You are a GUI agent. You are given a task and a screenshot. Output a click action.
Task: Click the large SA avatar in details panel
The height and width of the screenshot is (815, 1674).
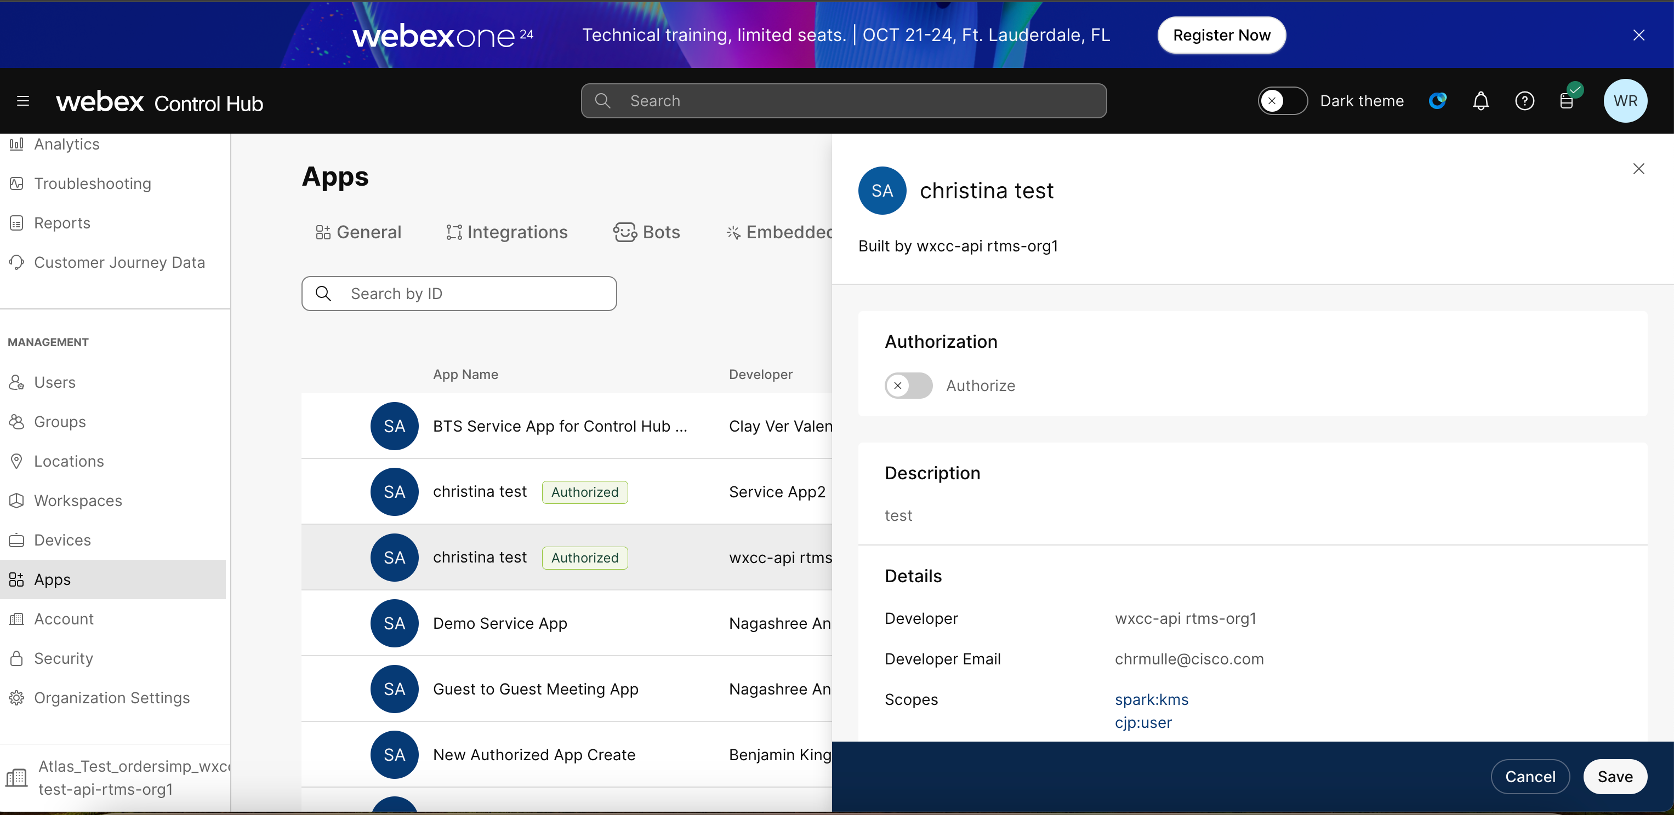pyautogui.click(x=882, y=191)
